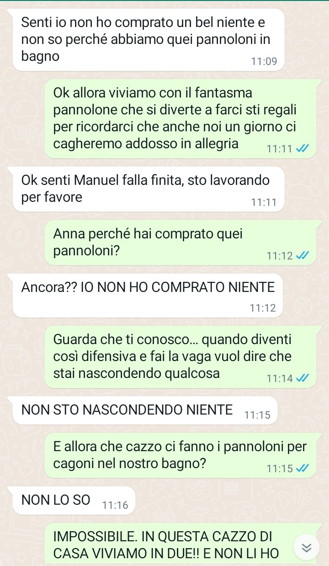Image resolution: width=329 pixels, height=566 pixels.
Task: Tap the 11:11 timestamp under 'per favore'
Action: (x=264, y=202)
